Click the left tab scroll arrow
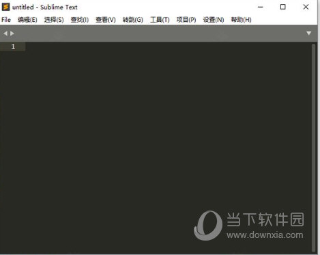 pos(5,33)
